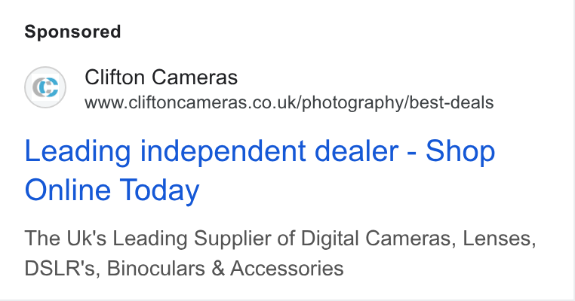Screen dimensions: 575x301
Task: Select the ad description about Digital Cameras
Action: pyautogui.click(x=280, y=253)
